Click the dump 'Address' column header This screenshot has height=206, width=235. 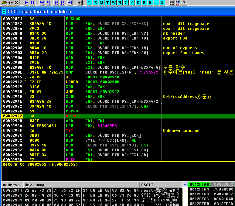point(12,185)
